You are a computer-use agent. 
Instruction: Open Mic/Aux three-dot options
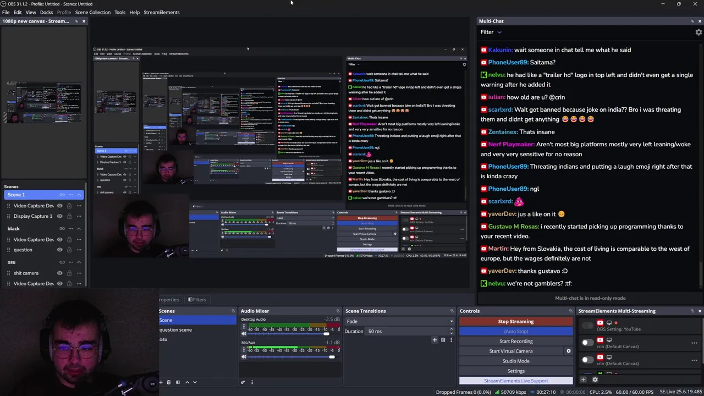[x=244, y=350]
